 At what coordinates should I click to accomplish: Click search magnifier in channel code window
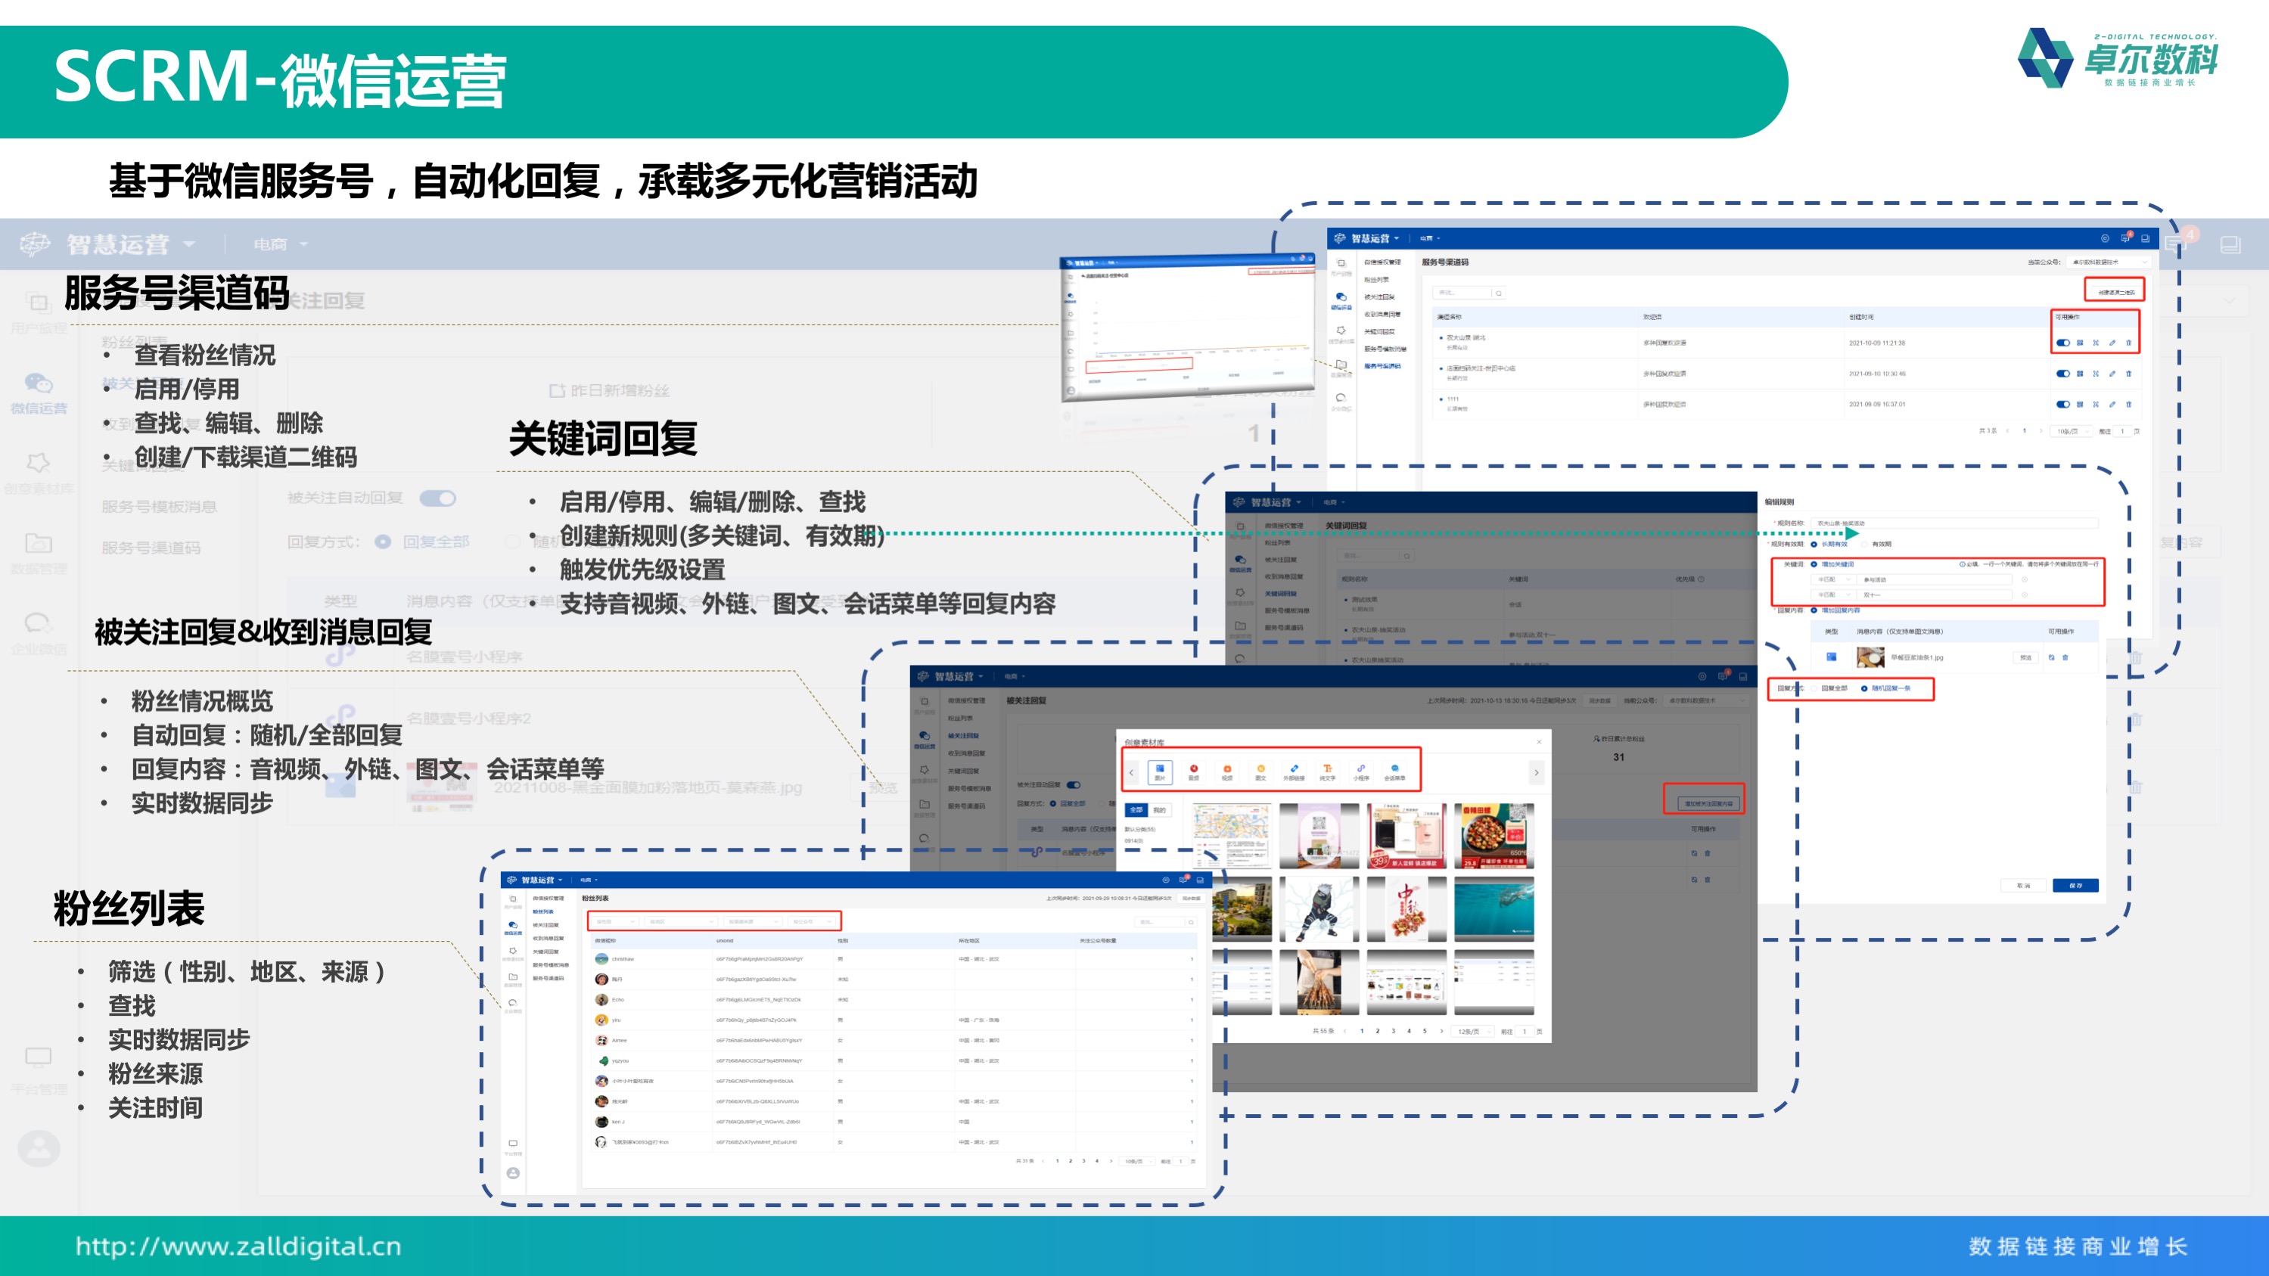point(1498,293)
